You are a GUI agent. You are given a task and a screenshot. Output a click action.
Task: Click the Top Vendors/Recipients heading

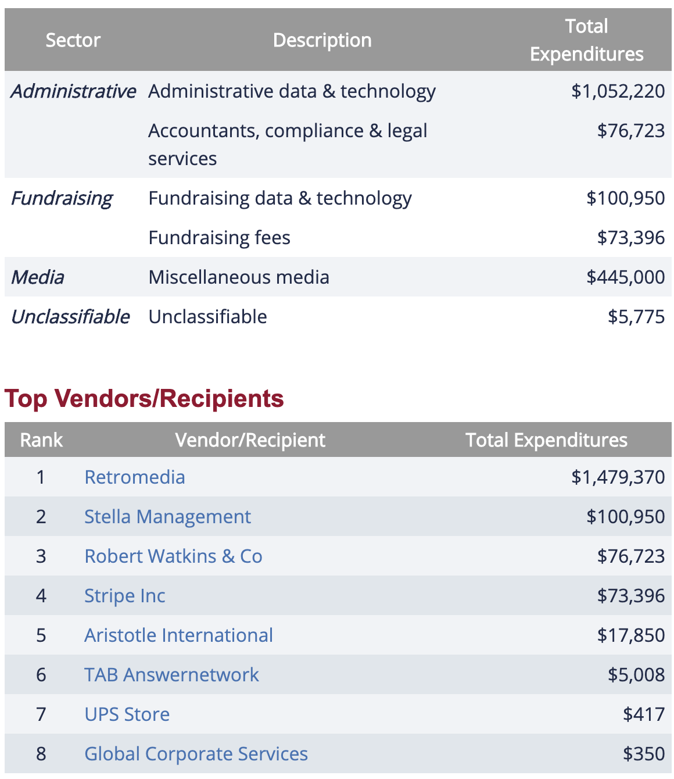coord(144,399)
